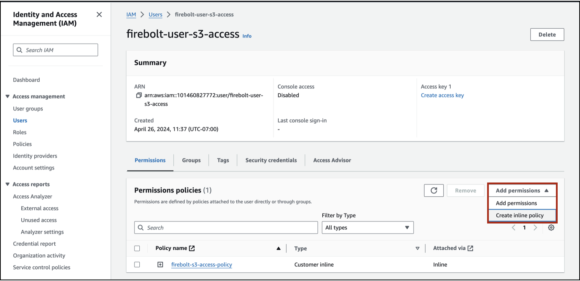Screen dimensions: 580x281
Task: Go to next page of policies
Action: click(535, 228)
